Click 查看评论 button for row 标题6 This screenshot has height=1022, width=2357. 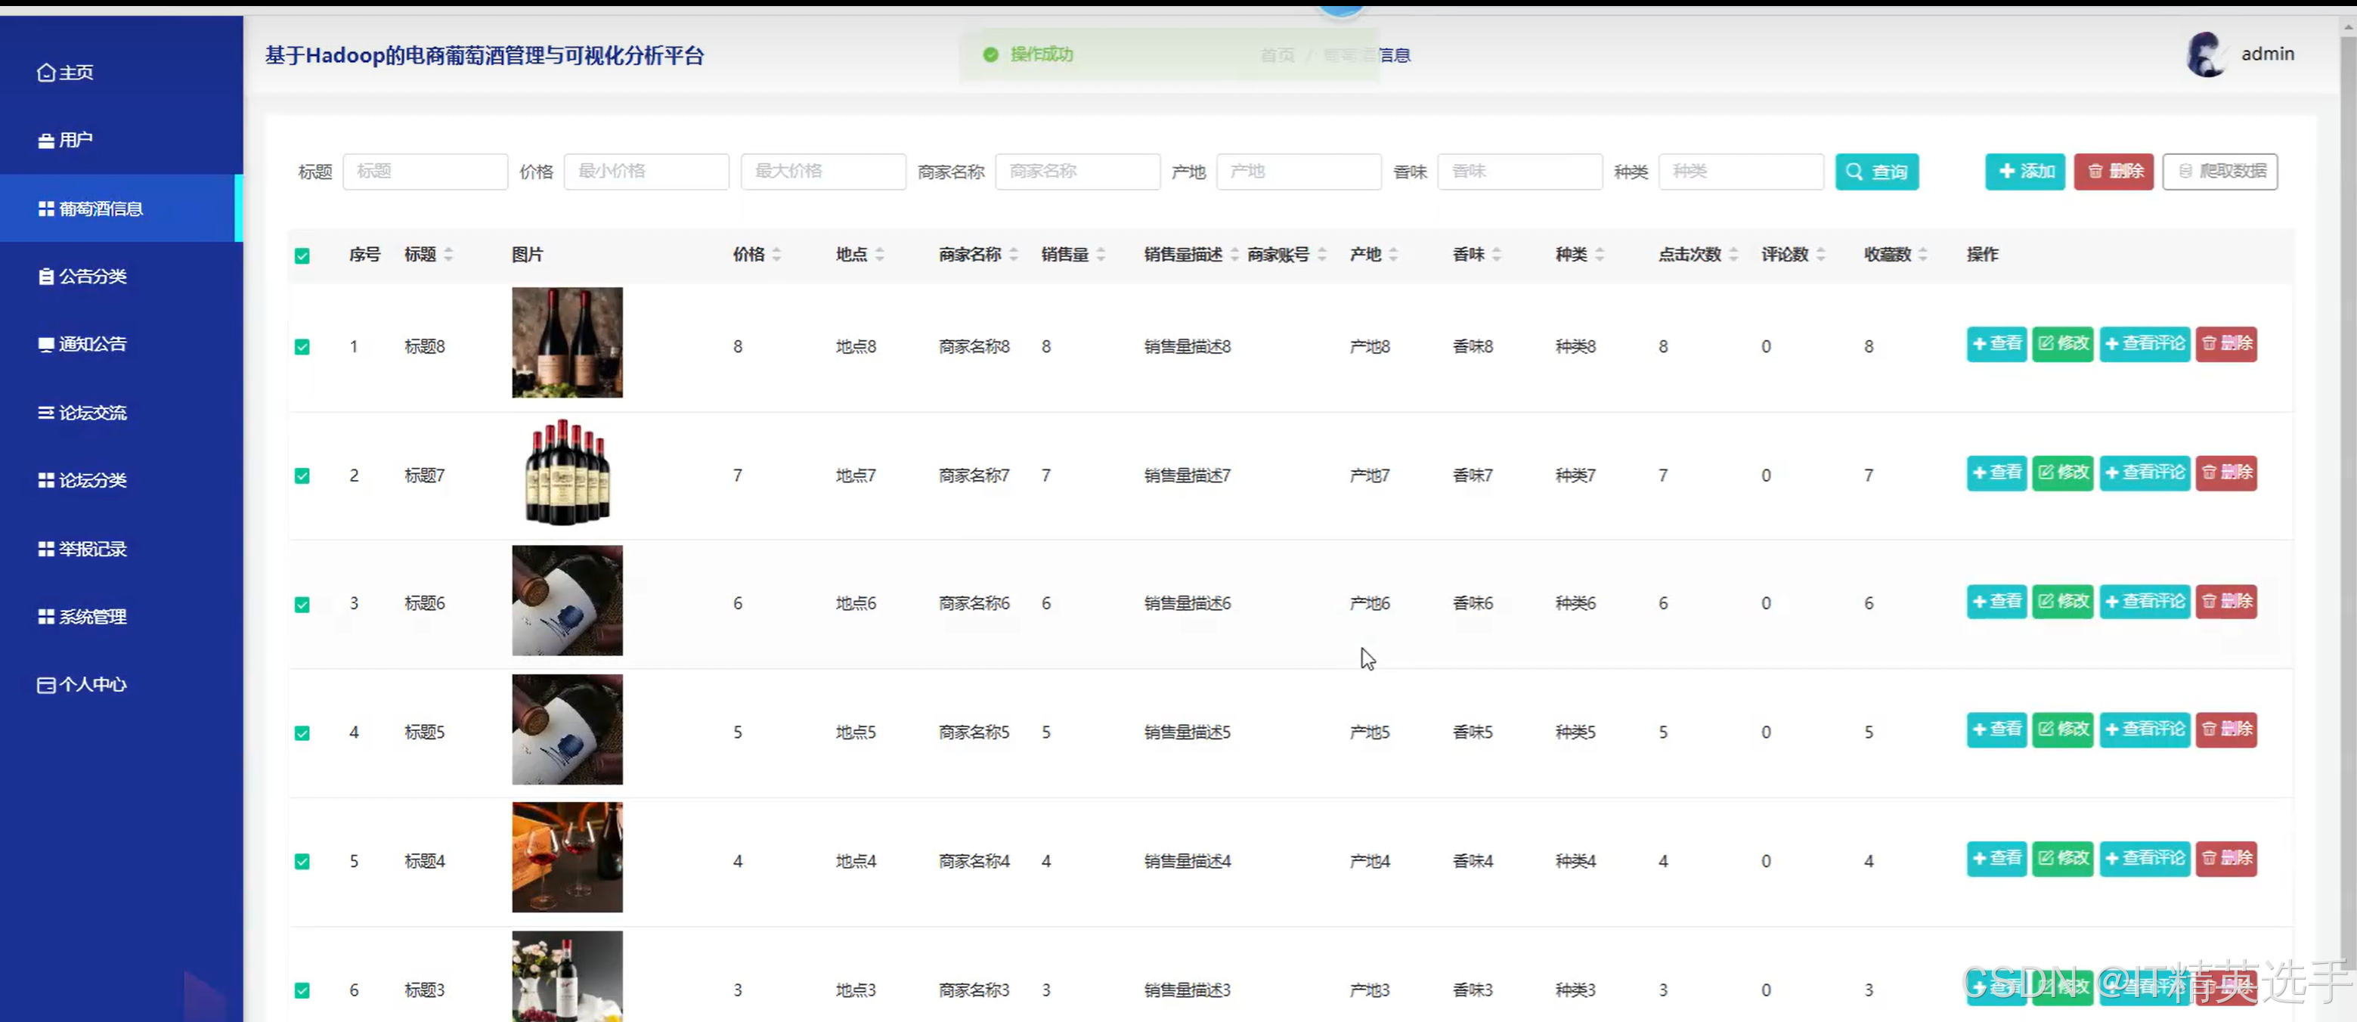point(2144,601)
